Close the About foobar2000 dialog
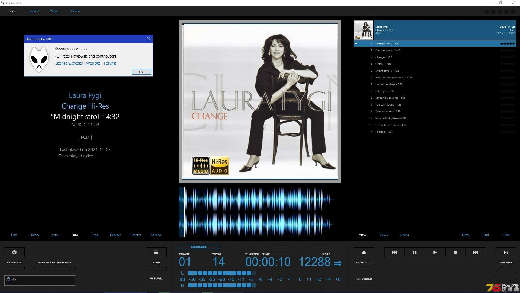The width and height of the screenshot is (520, 293). 149,39
